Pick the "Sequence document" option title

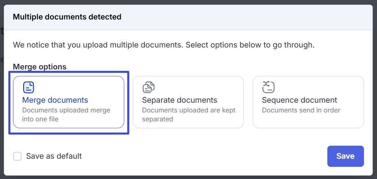click(x=299, y=100)
